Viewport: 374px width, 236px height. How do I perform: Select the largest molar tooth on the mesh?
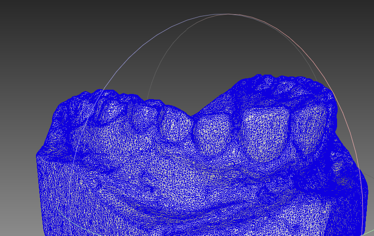[264, 131]
